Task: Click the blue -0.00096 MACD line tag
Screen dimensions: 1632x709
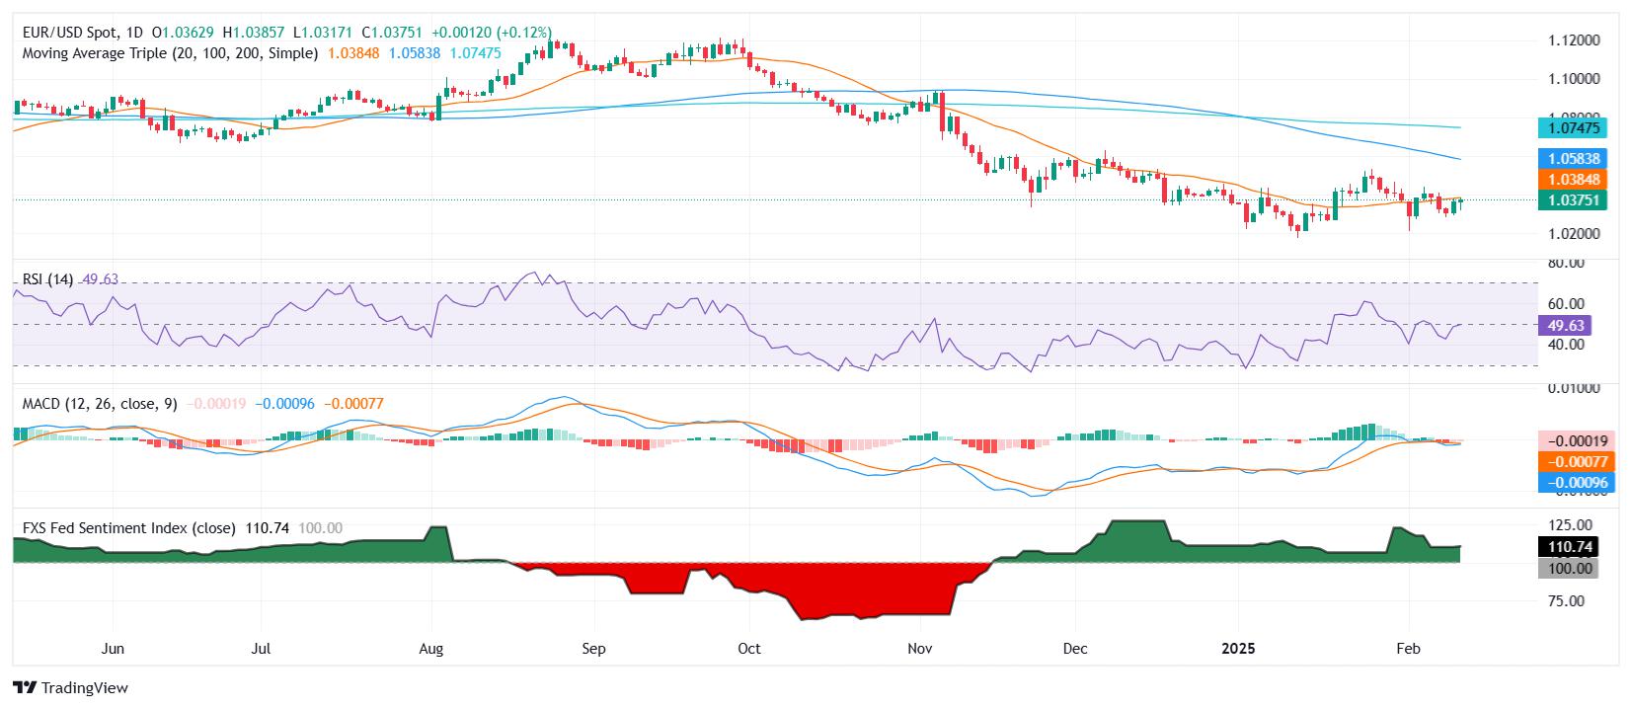Action: [x=1573, y=483]
